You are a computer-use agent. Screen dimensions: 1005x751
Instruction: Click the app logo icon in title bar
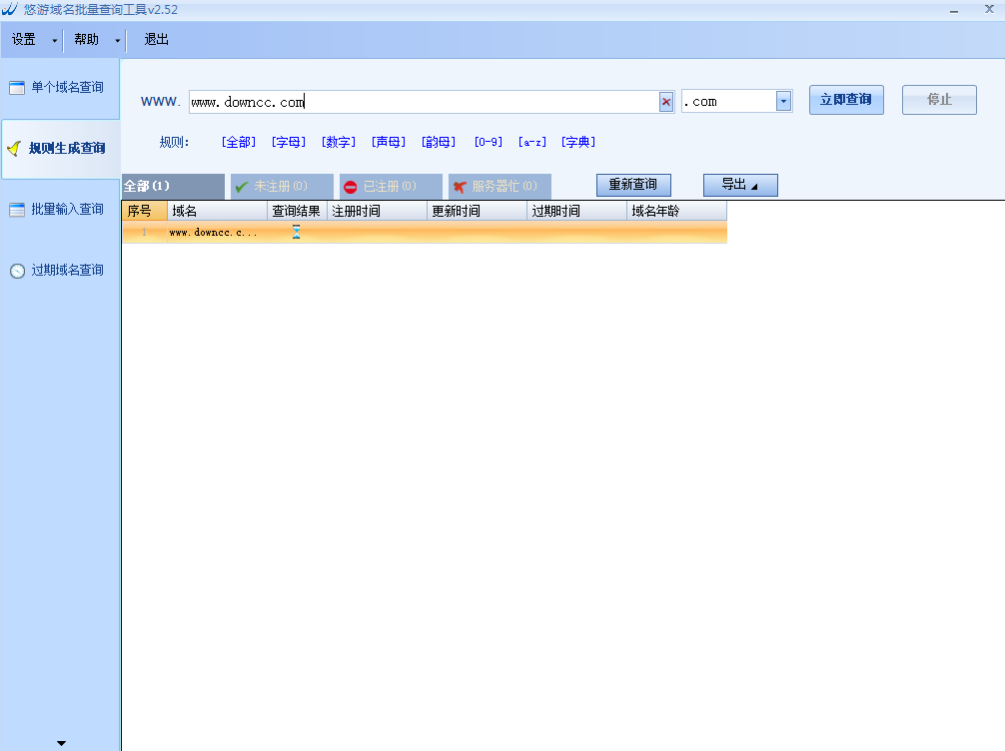click(x=10, y=8)
